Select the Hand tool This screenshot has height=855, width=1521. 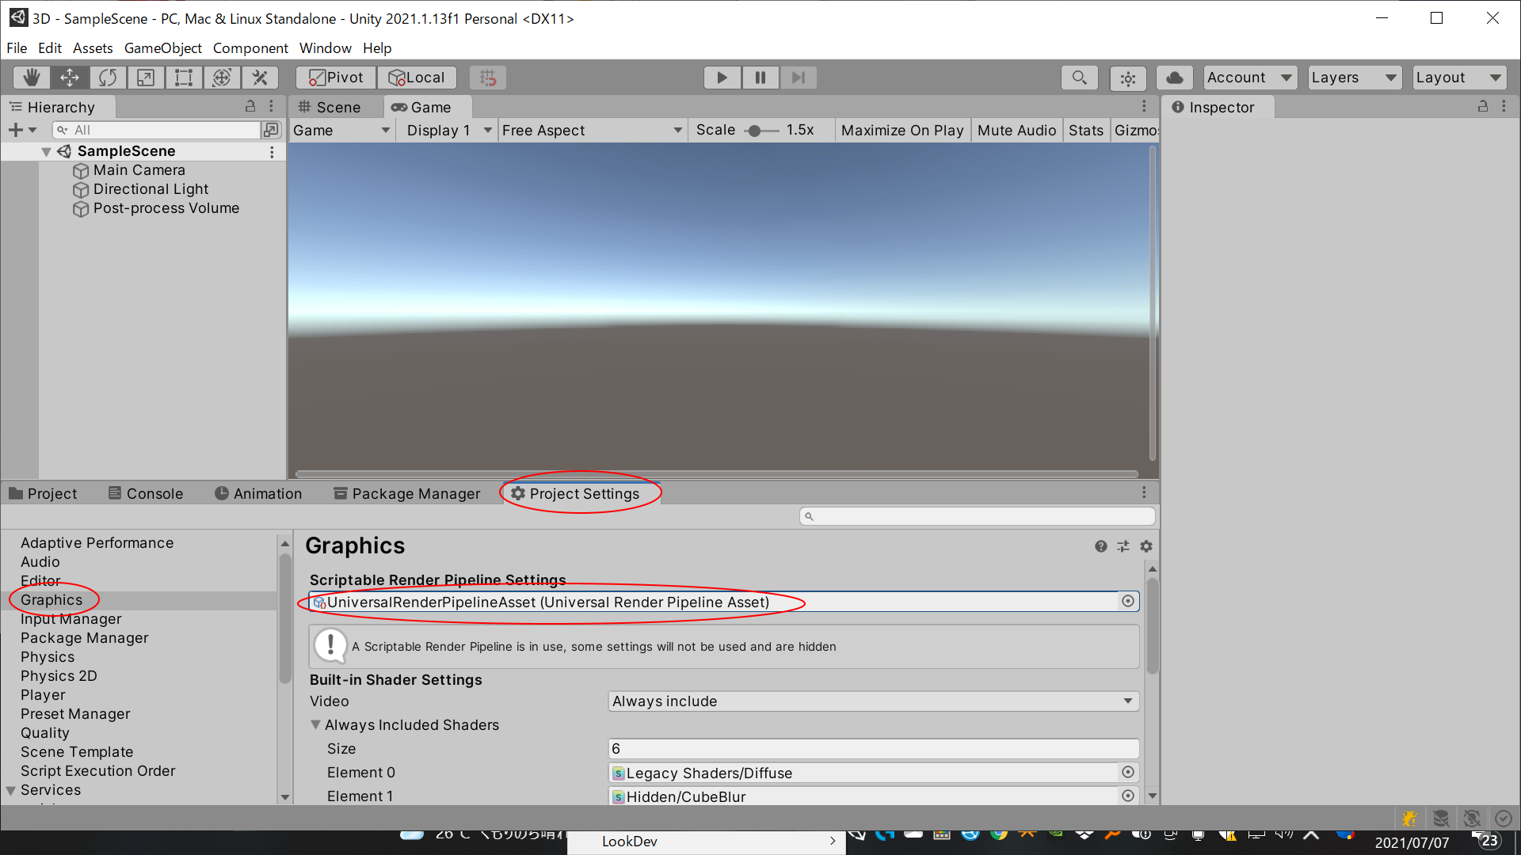pos(32,78)
